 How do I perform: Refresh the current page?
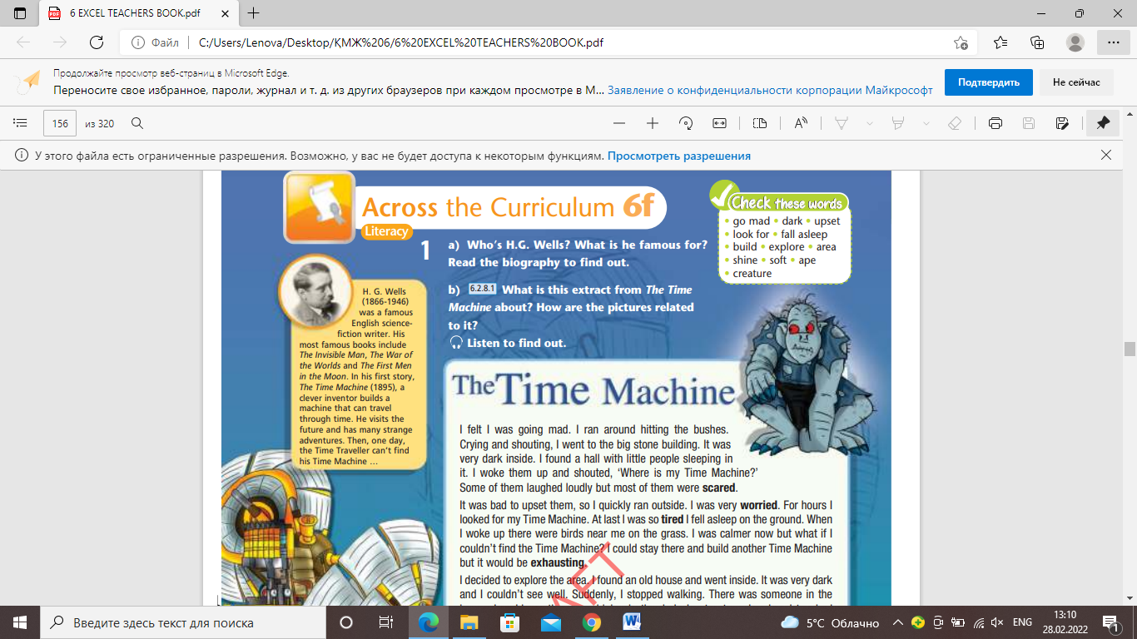(x=97, y=42)
